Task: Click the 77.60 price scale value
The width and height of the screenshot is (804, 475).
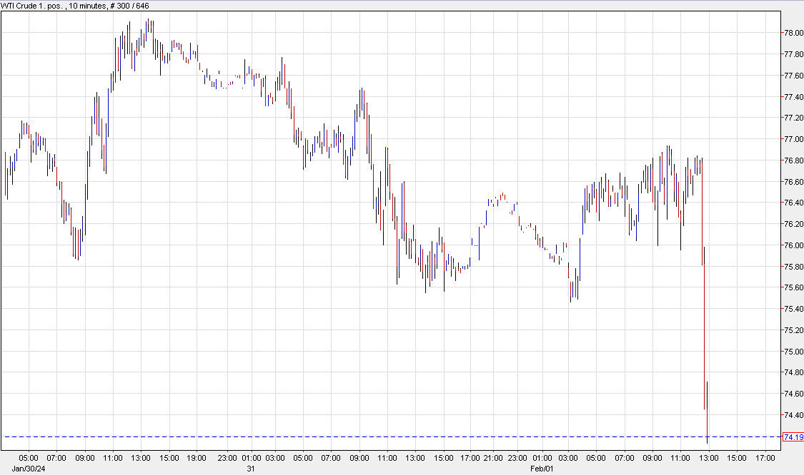Action: (x=793, y=76)
